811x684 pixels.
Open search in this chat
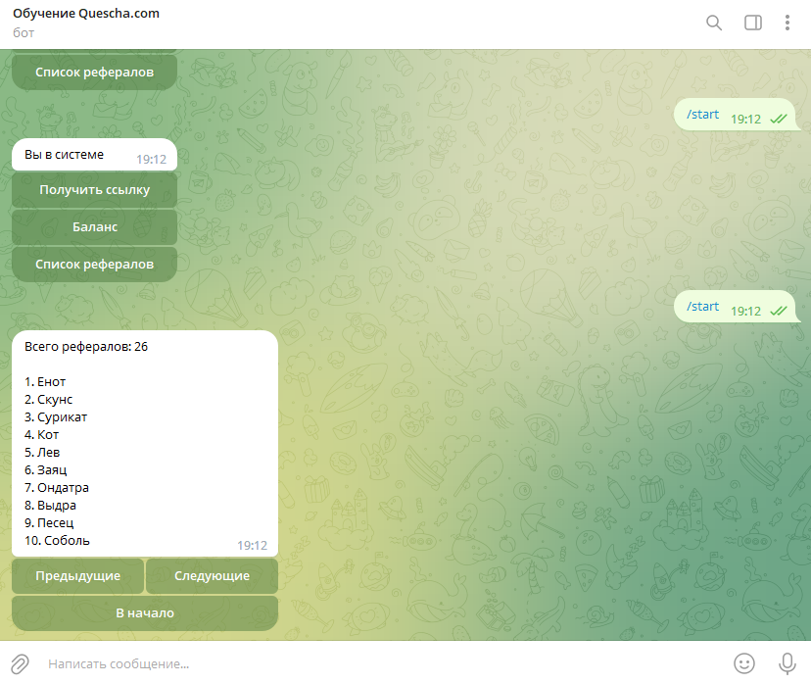click(714, 23)
